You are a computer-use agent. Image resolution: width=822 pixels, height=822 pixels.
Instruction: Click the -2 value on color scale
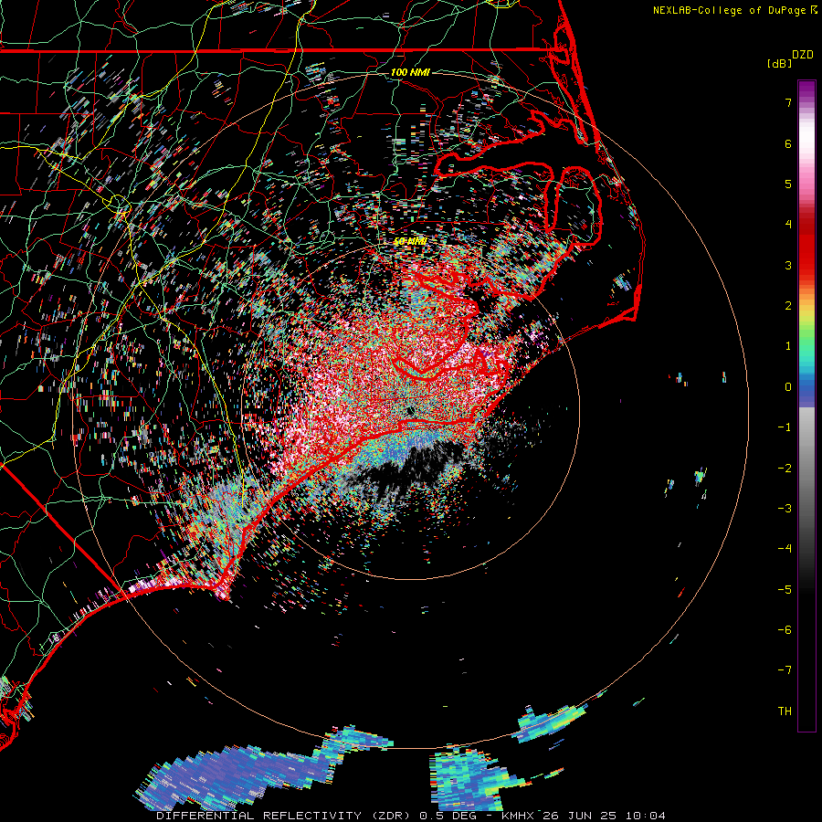pyautogui.click(x=785, y=469)
